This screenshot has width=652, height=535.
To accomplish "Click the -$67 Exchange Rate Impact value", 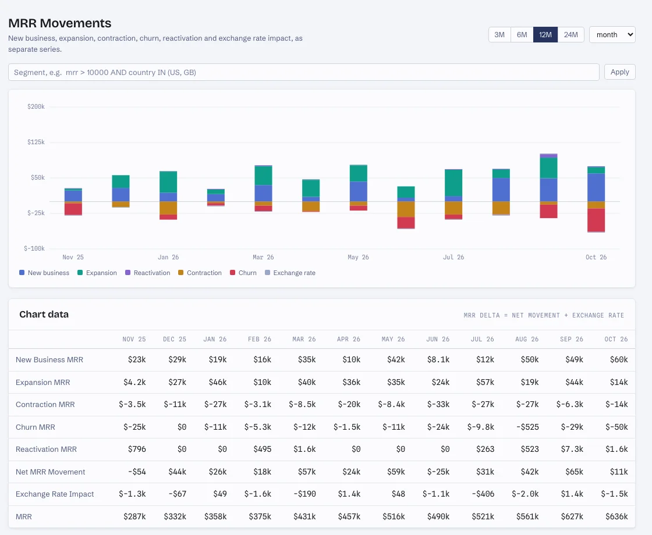I will click(177, 494).
